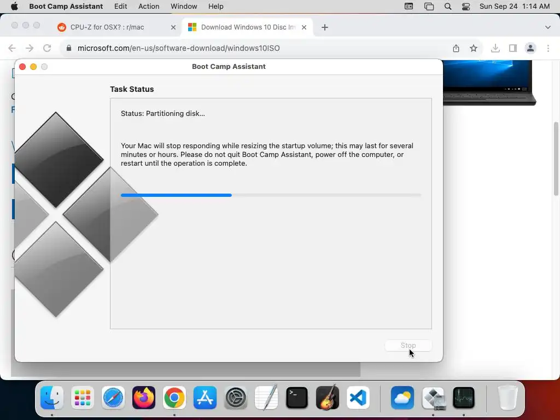Close the CPU-Z for OSX tab
Viewport: 560px width, 420px height.
pyautogui.click(x=173, y=27)
